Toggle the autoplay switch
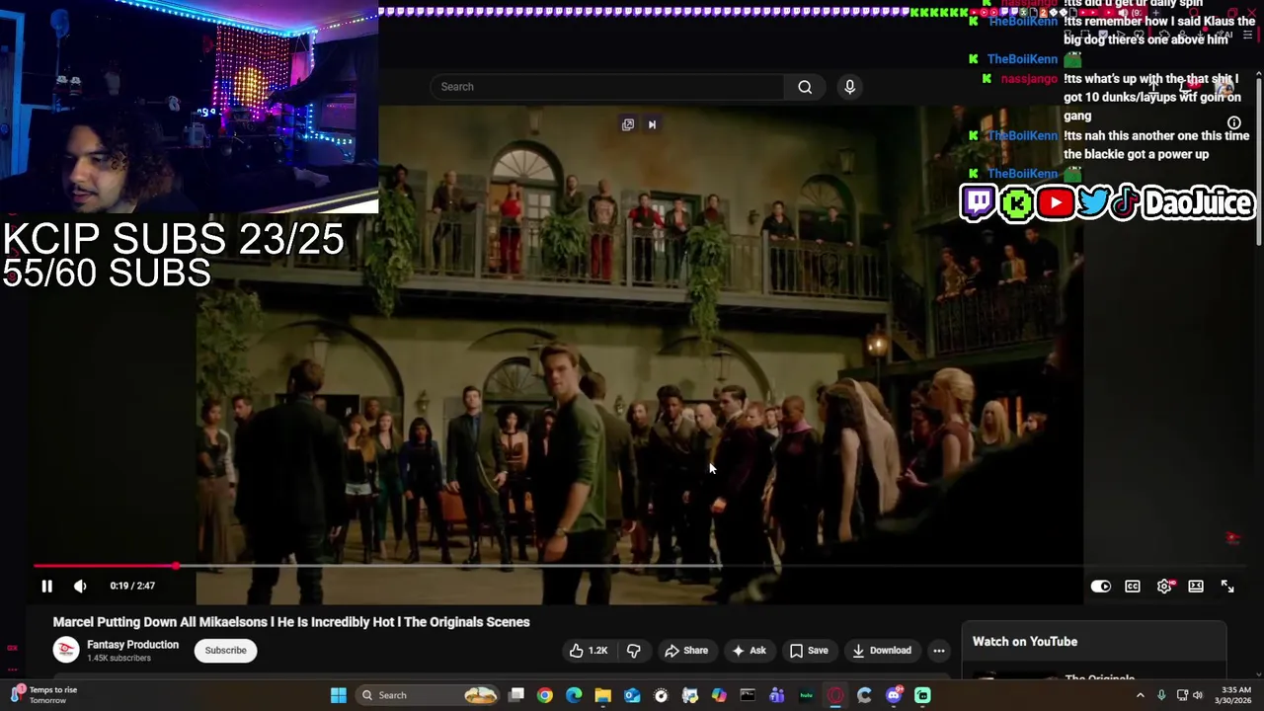The height and width of the screenshot is (711, 1264). click(x=1100, y=587)
